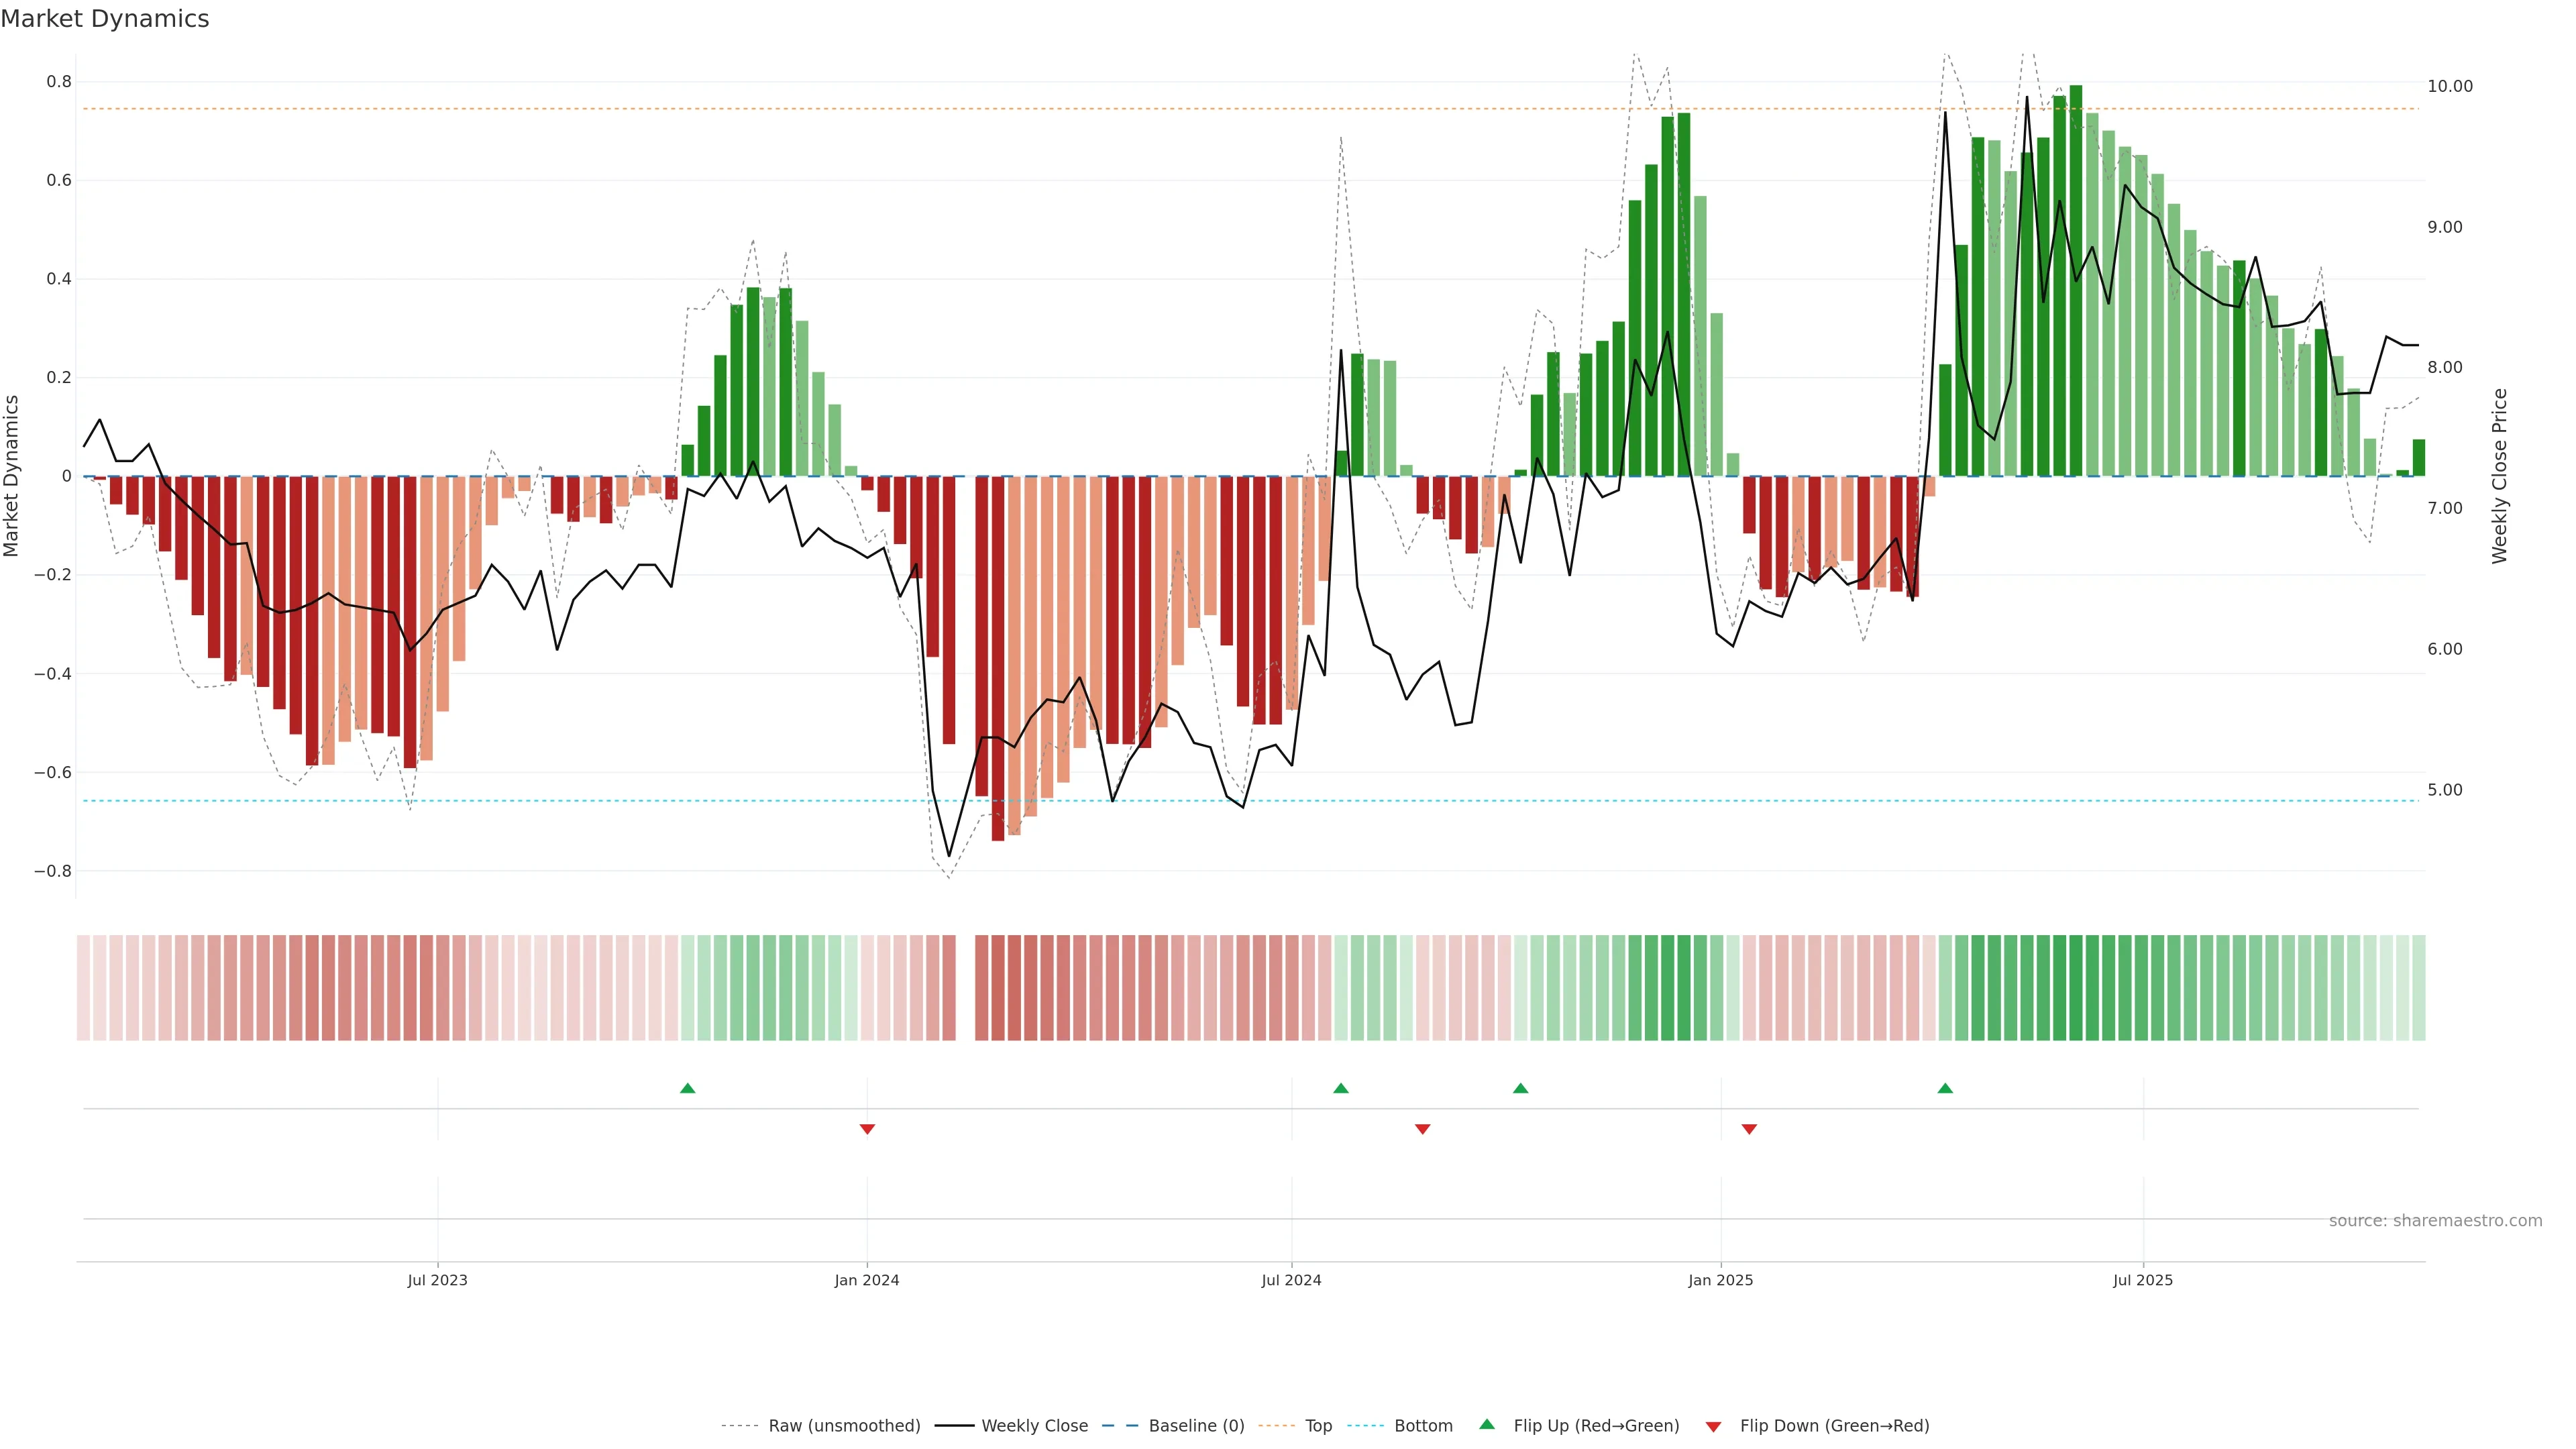
Task: Click the Flip Down marker between Jul 2024 and Jan 2025
Action: point(1422,1129)
